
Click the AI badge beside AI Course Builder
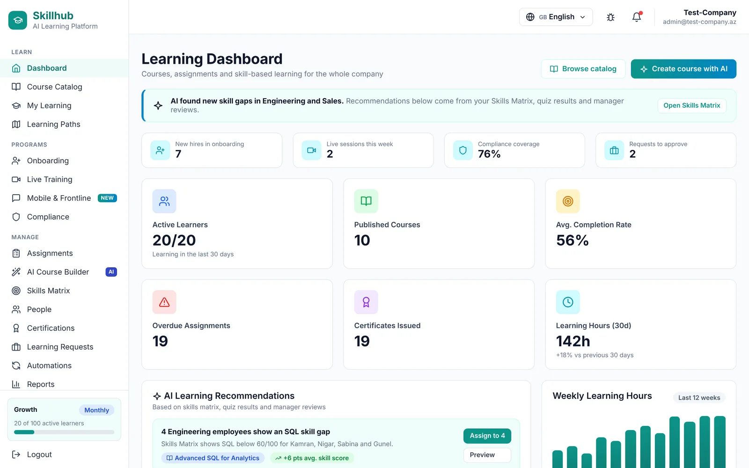point(111,272)
